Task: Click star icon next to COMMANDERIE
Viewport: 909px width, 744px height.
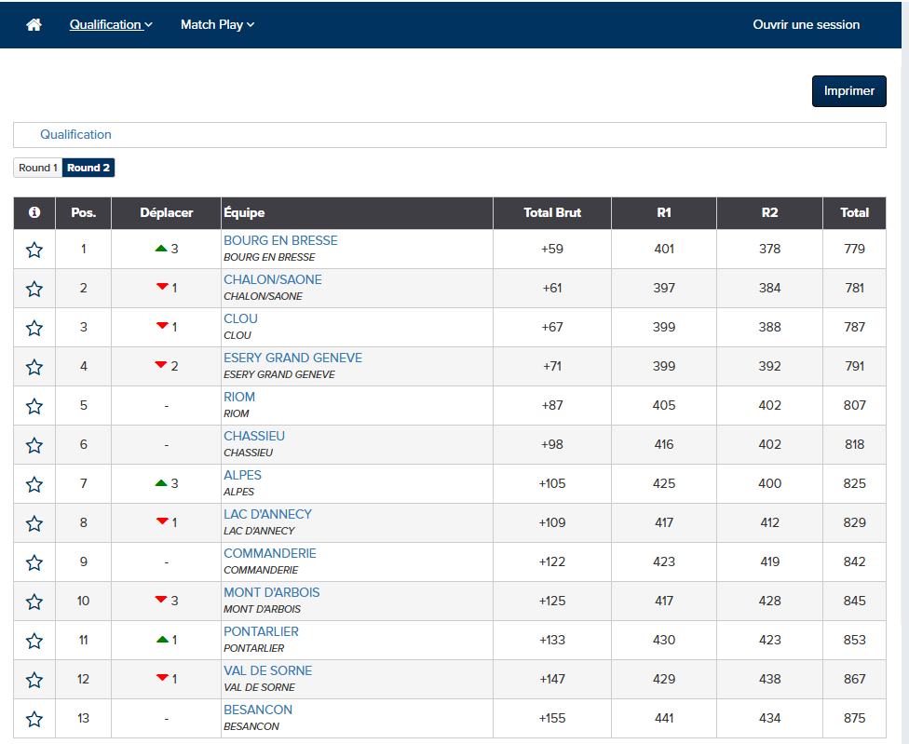Action: pos(34,562)
